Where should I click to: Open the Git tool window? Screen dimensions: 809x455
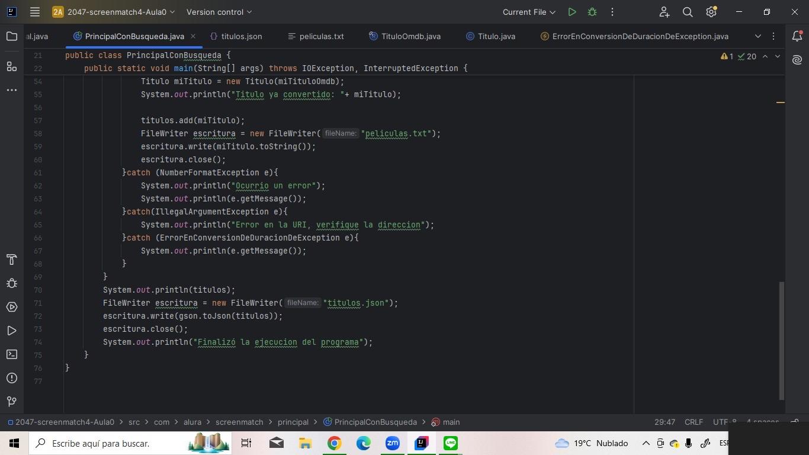12,402
